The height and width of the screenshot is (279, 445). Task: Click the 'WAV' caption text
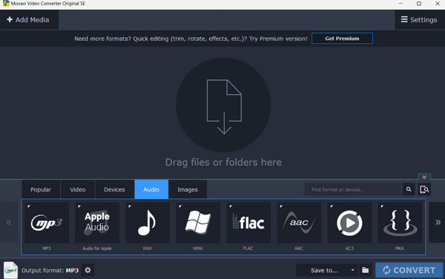click(x=148, y=249)
